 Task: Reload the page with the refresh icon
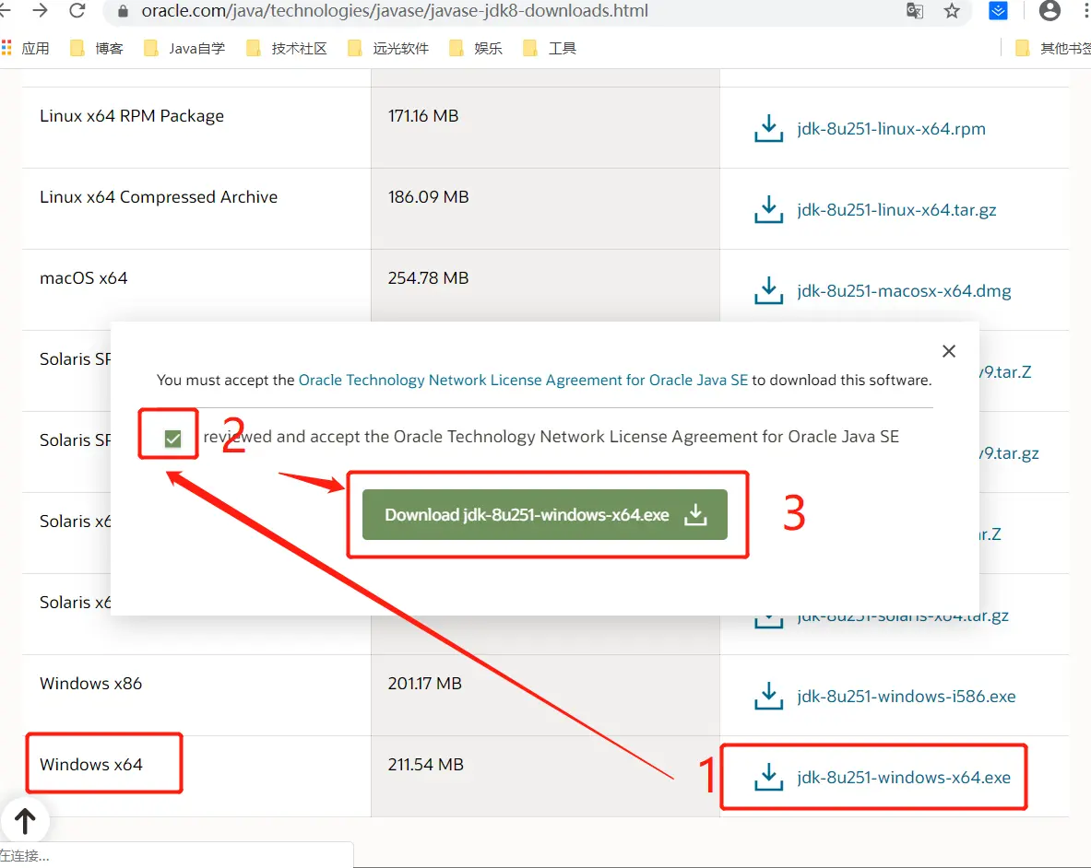[77, 10]
